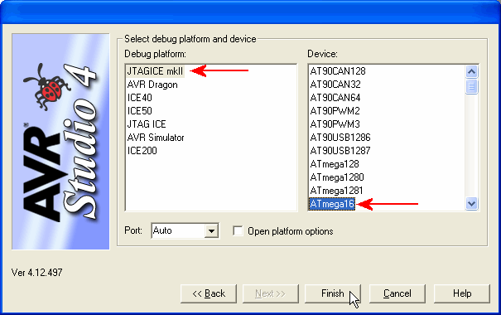
Task: Select AT90CAN128 device
Action: (x=338, y=71)
